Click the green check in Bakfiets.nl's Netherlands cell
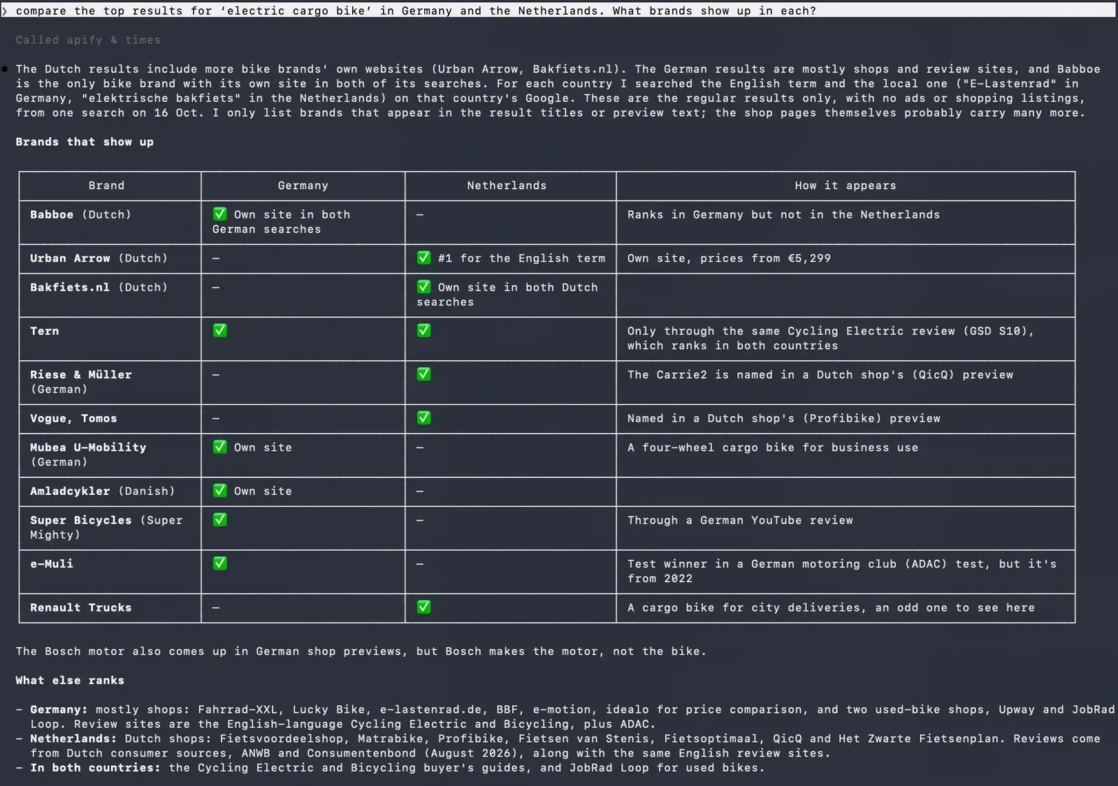 point(423,286)
